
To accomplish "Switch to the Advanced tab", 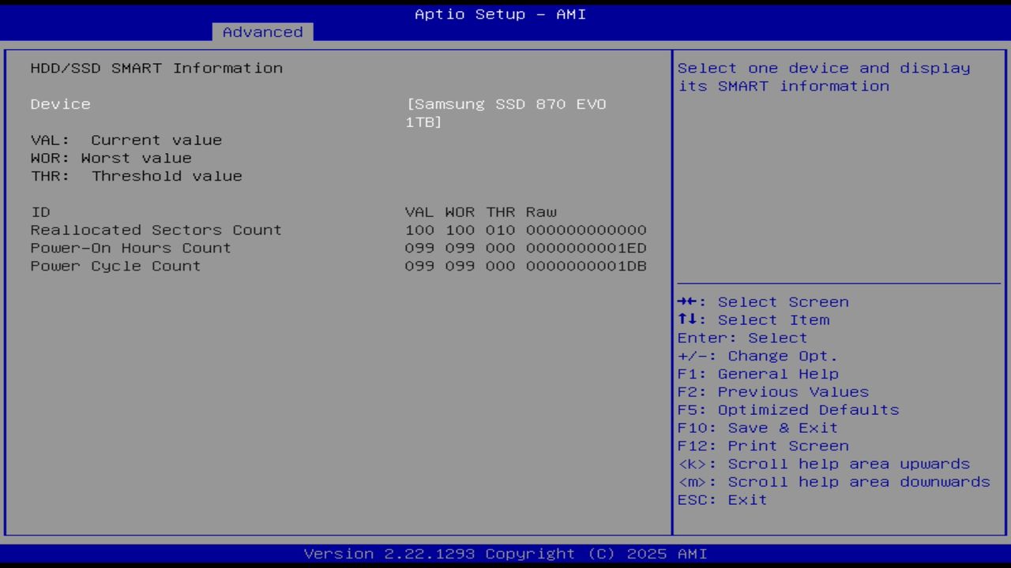I will (262, 32).
